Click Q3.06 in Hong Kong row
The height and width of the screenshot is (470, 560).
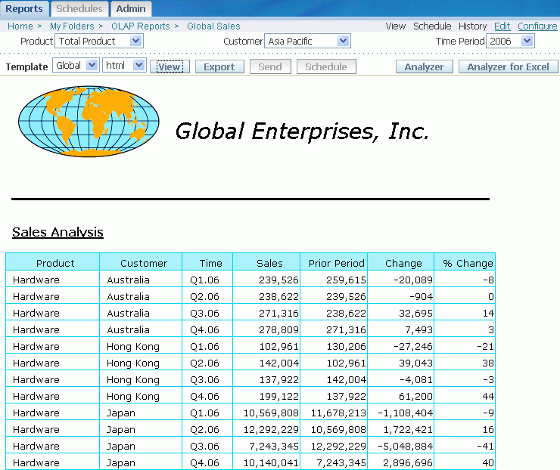coord(204,380)
